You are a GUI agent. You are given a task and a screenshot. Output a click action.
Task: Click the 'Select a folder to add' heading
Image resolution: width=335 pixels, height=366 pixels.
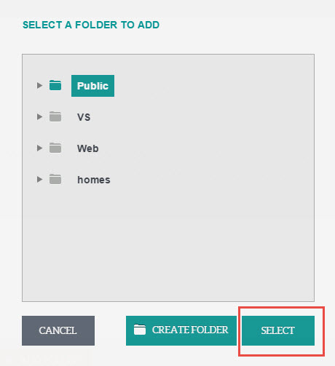pos(91,25)
